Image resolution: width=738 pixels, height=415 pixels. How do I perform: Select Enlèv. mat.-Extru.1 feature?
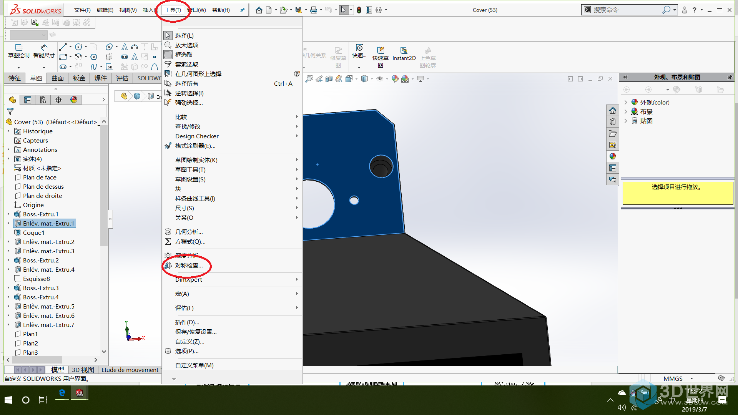pos(45,223)
